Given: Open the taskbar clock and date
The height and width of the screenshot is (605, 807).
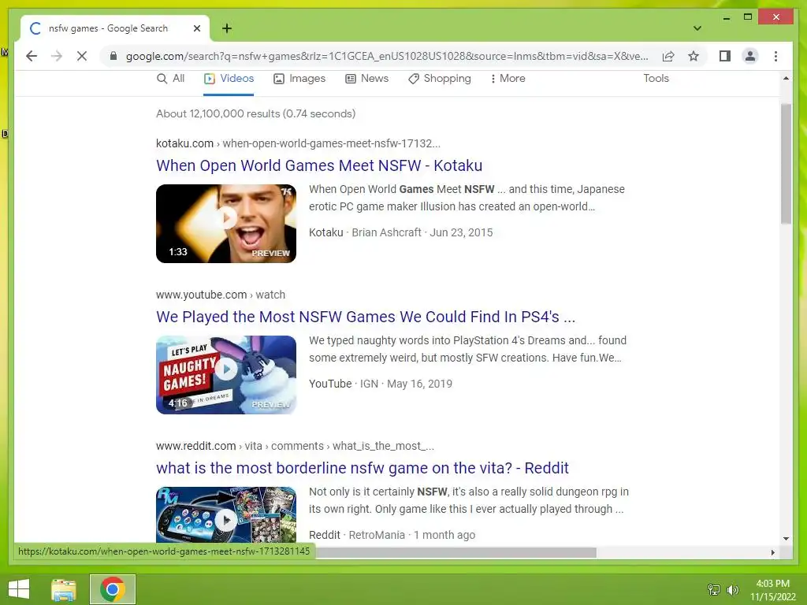Looking at the screenshot, I should point(772,589).
